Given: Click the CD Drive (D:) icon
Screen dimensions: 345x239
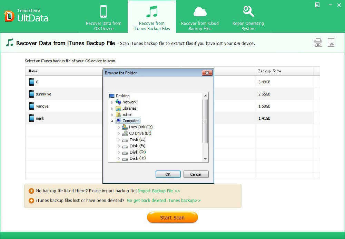Looking at the screenshot, I should tap(125, 133).
